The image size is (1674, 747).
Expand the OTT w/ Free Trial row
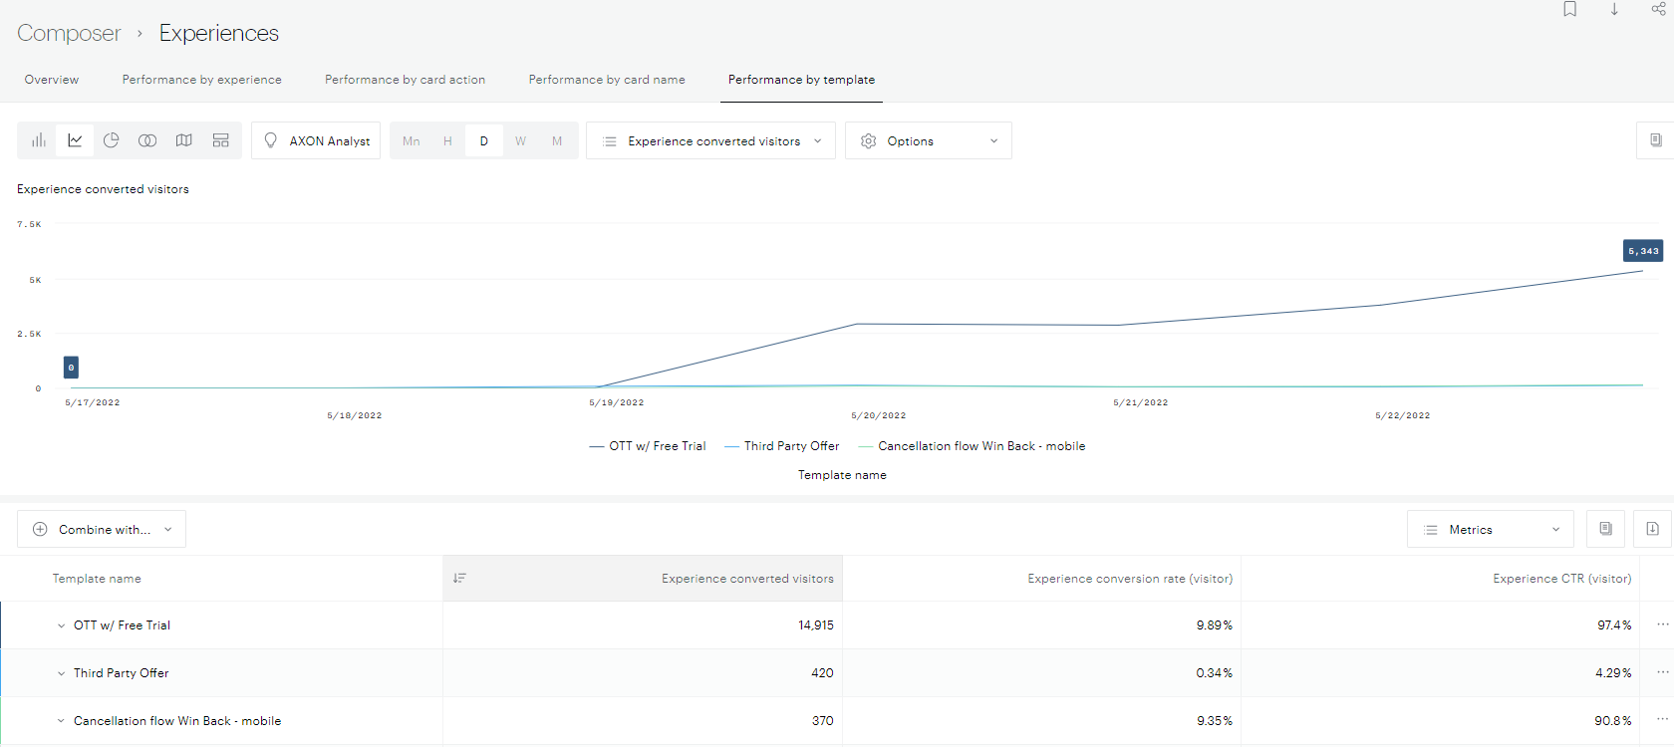click(62, 625)
